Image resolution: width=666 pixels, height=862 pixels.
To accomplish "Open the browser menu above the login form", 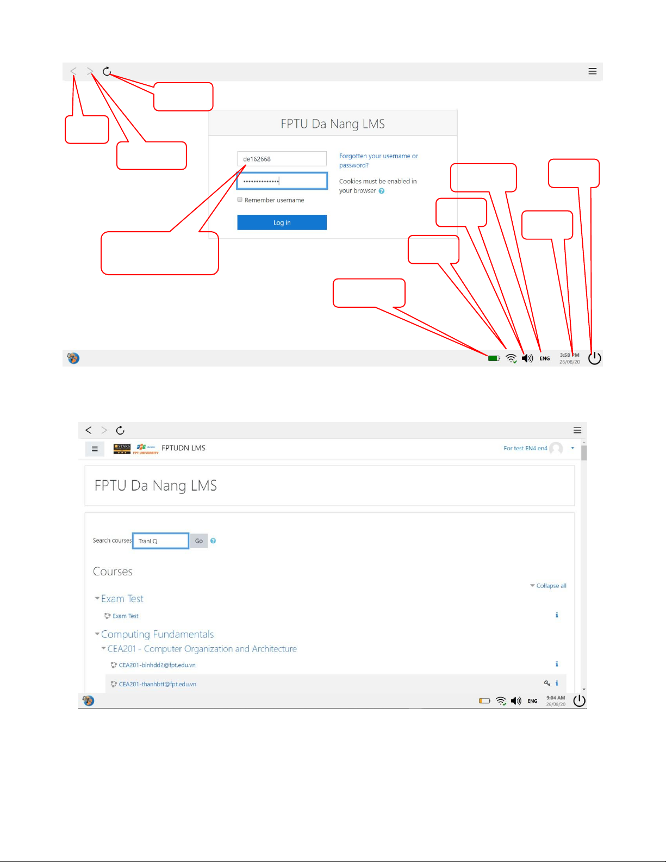I will [x=593, y=71].
